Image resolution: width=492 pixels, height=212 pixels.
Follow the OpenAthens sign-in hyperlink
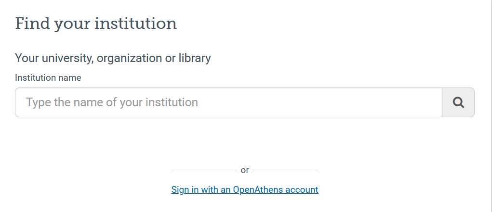coord(245,189)
